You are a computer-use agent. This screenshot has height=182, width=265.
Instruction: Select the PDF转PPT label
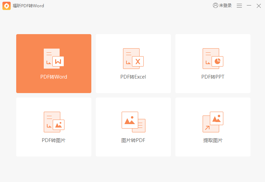click(213, 77)
